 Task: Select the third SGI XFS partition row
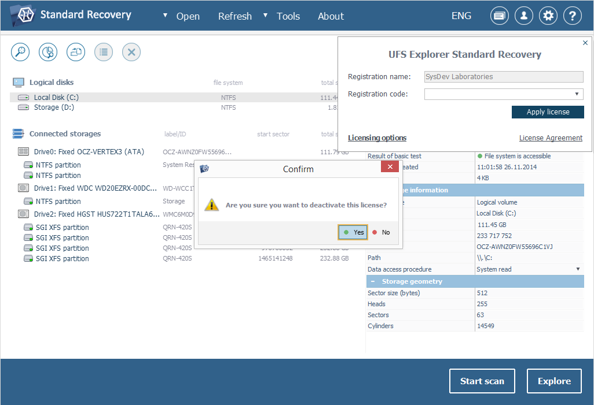63,248
